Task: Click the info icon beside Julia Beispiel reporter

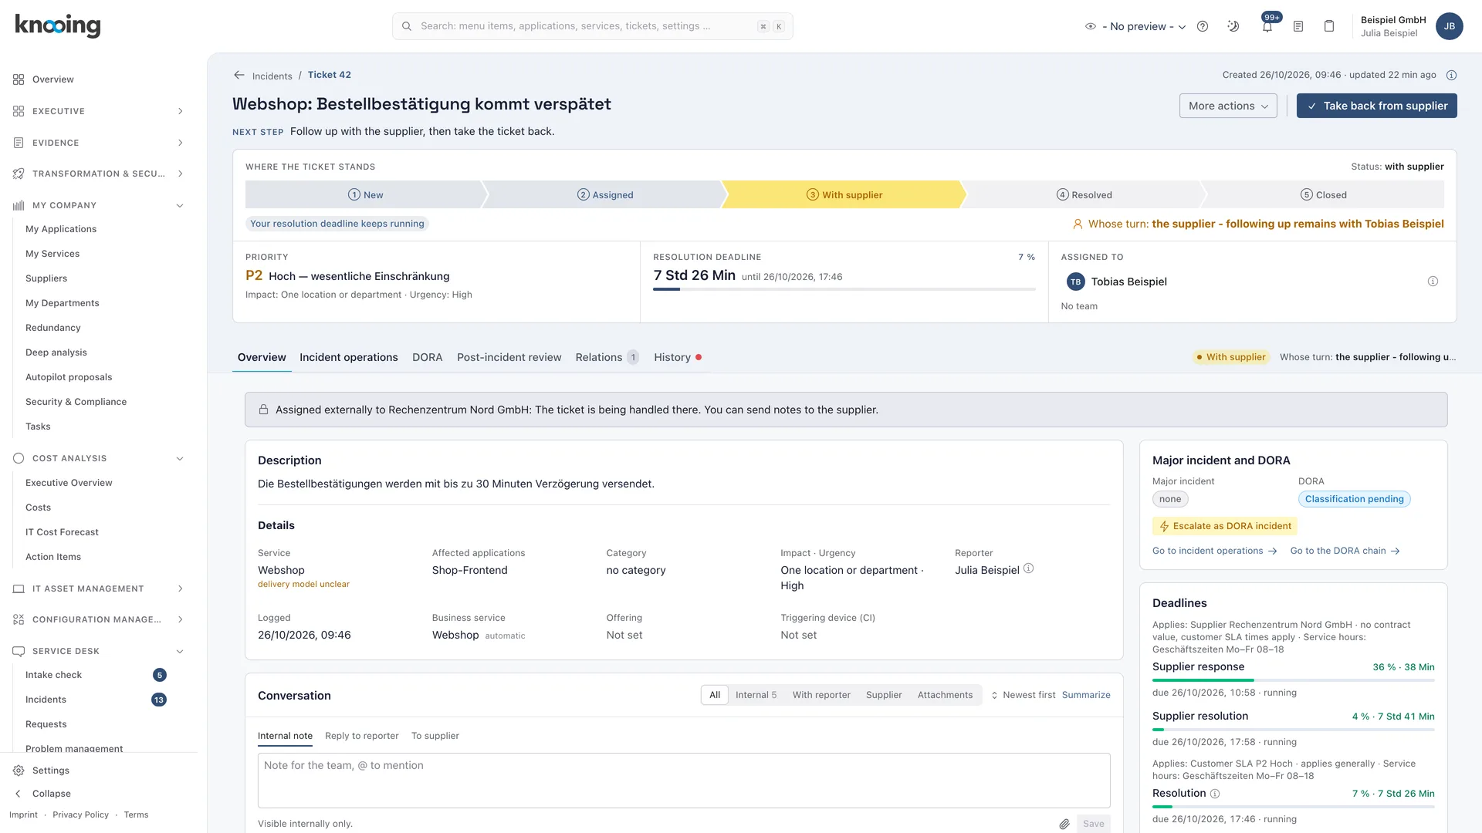Action: pos(1029,568)
